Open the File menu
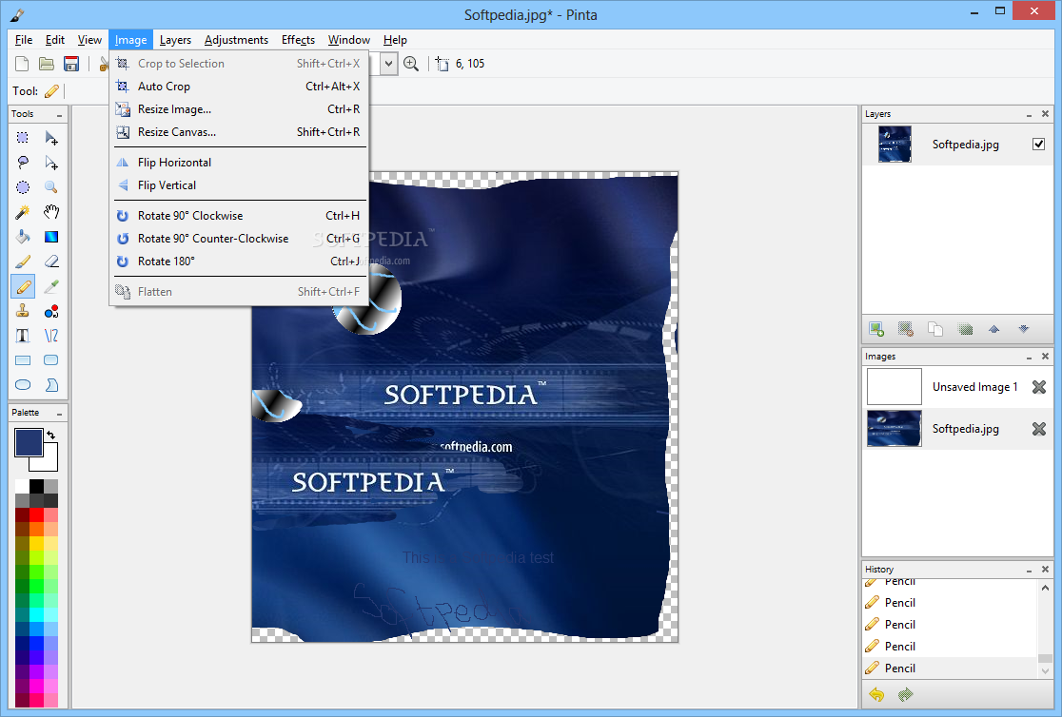 [24, 40]
